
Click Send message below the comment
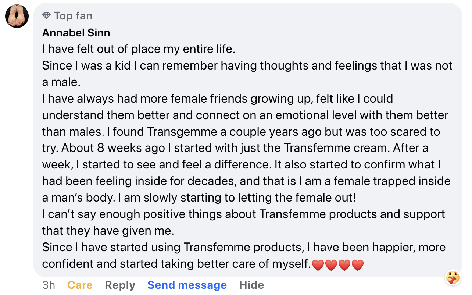[x=187, y=285]
